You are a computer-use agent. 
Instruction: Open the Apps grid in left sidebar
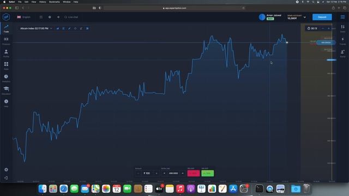click(6, 66)
